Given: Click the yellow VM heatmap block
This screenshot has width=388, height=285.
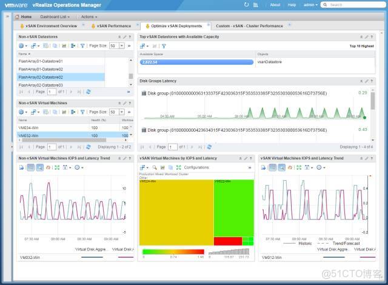Looking at the screenshot, I should [176, 212].
